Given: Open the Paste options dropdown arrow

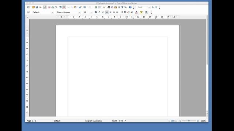Looking at the screenshot, I should 78,7.
